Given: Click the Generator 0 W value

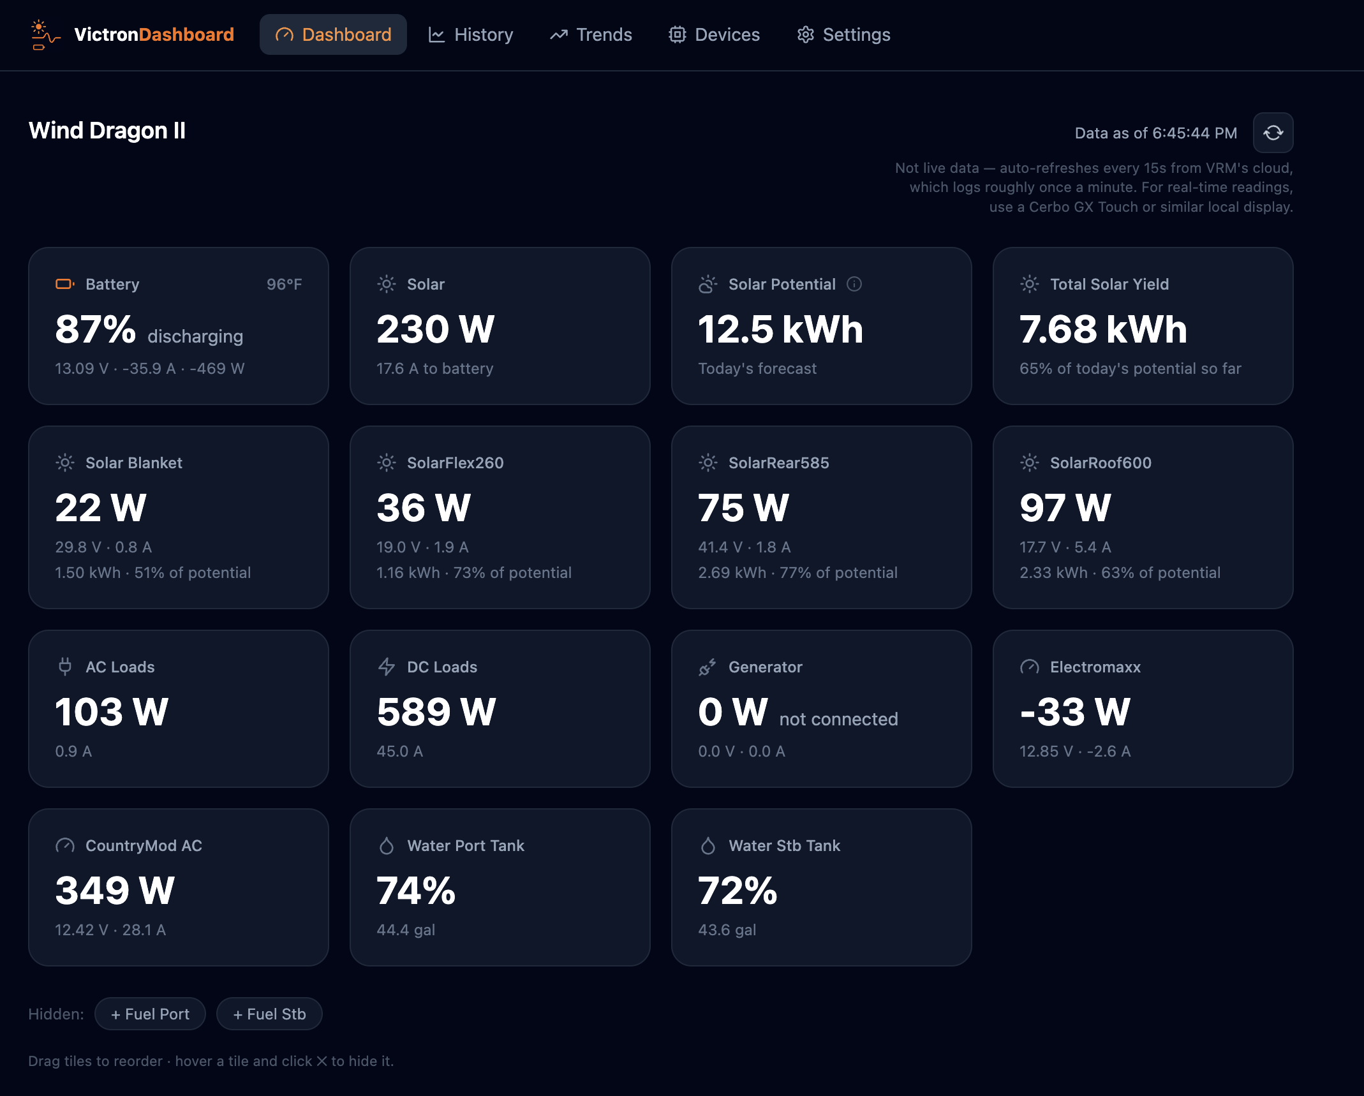Looking at the screenshot, I should (733, 712).
